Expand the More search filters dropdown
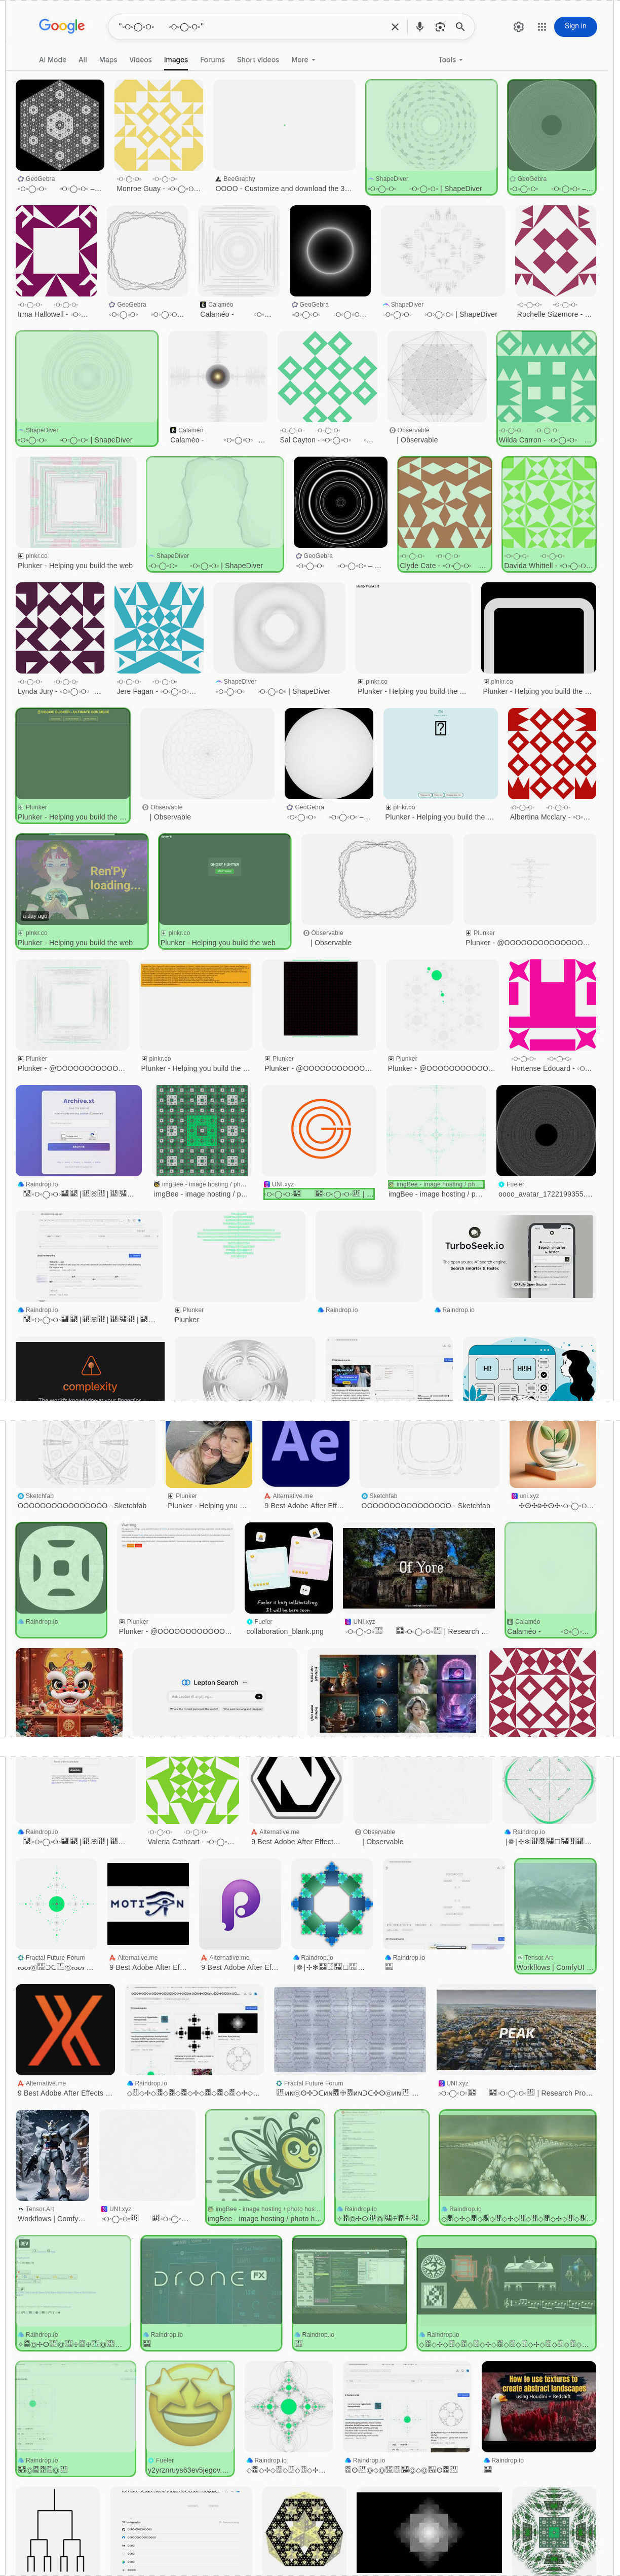The width and height of the screenshot is (620, 2576). pyautogui.click(x=302, y=60)
